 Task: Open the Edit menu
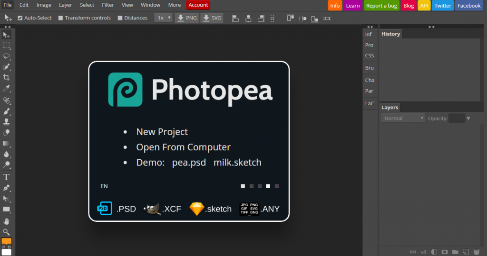click(24, 5)
